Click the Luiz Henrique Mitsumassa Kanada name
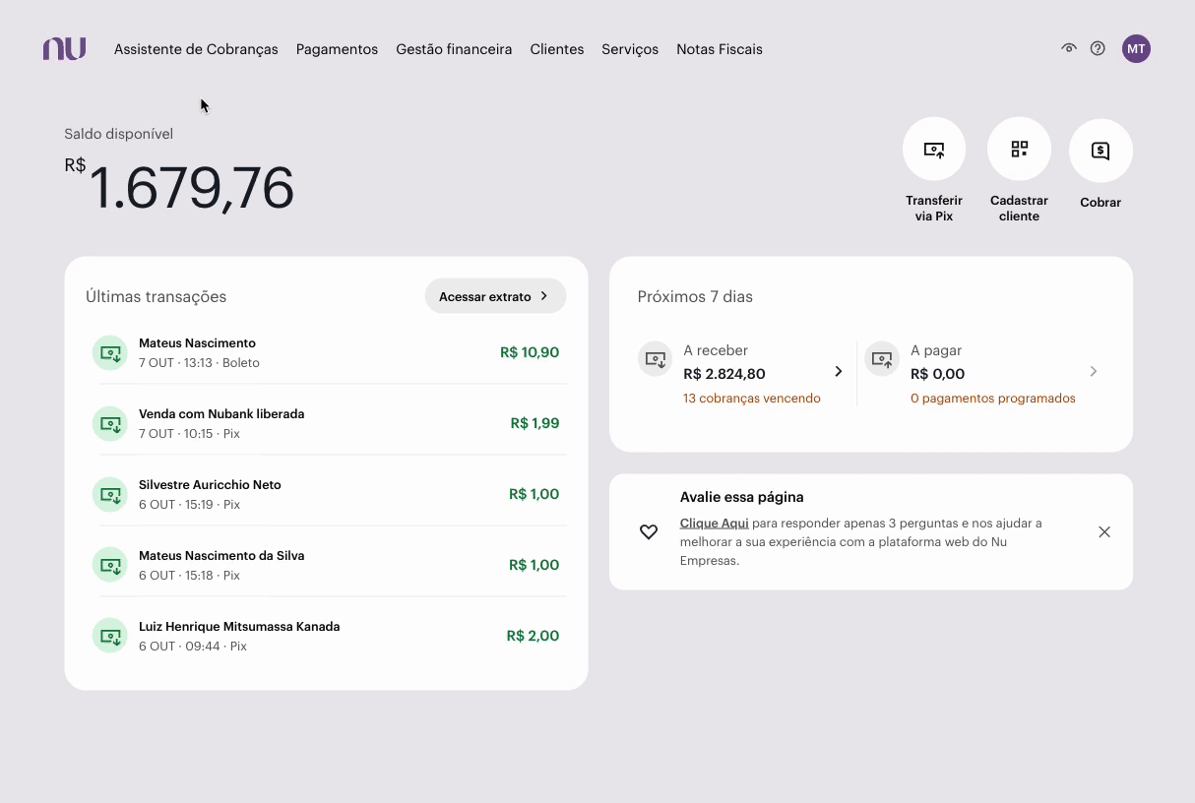Screen dimensions: 1195x803 [x=239, y=627]
